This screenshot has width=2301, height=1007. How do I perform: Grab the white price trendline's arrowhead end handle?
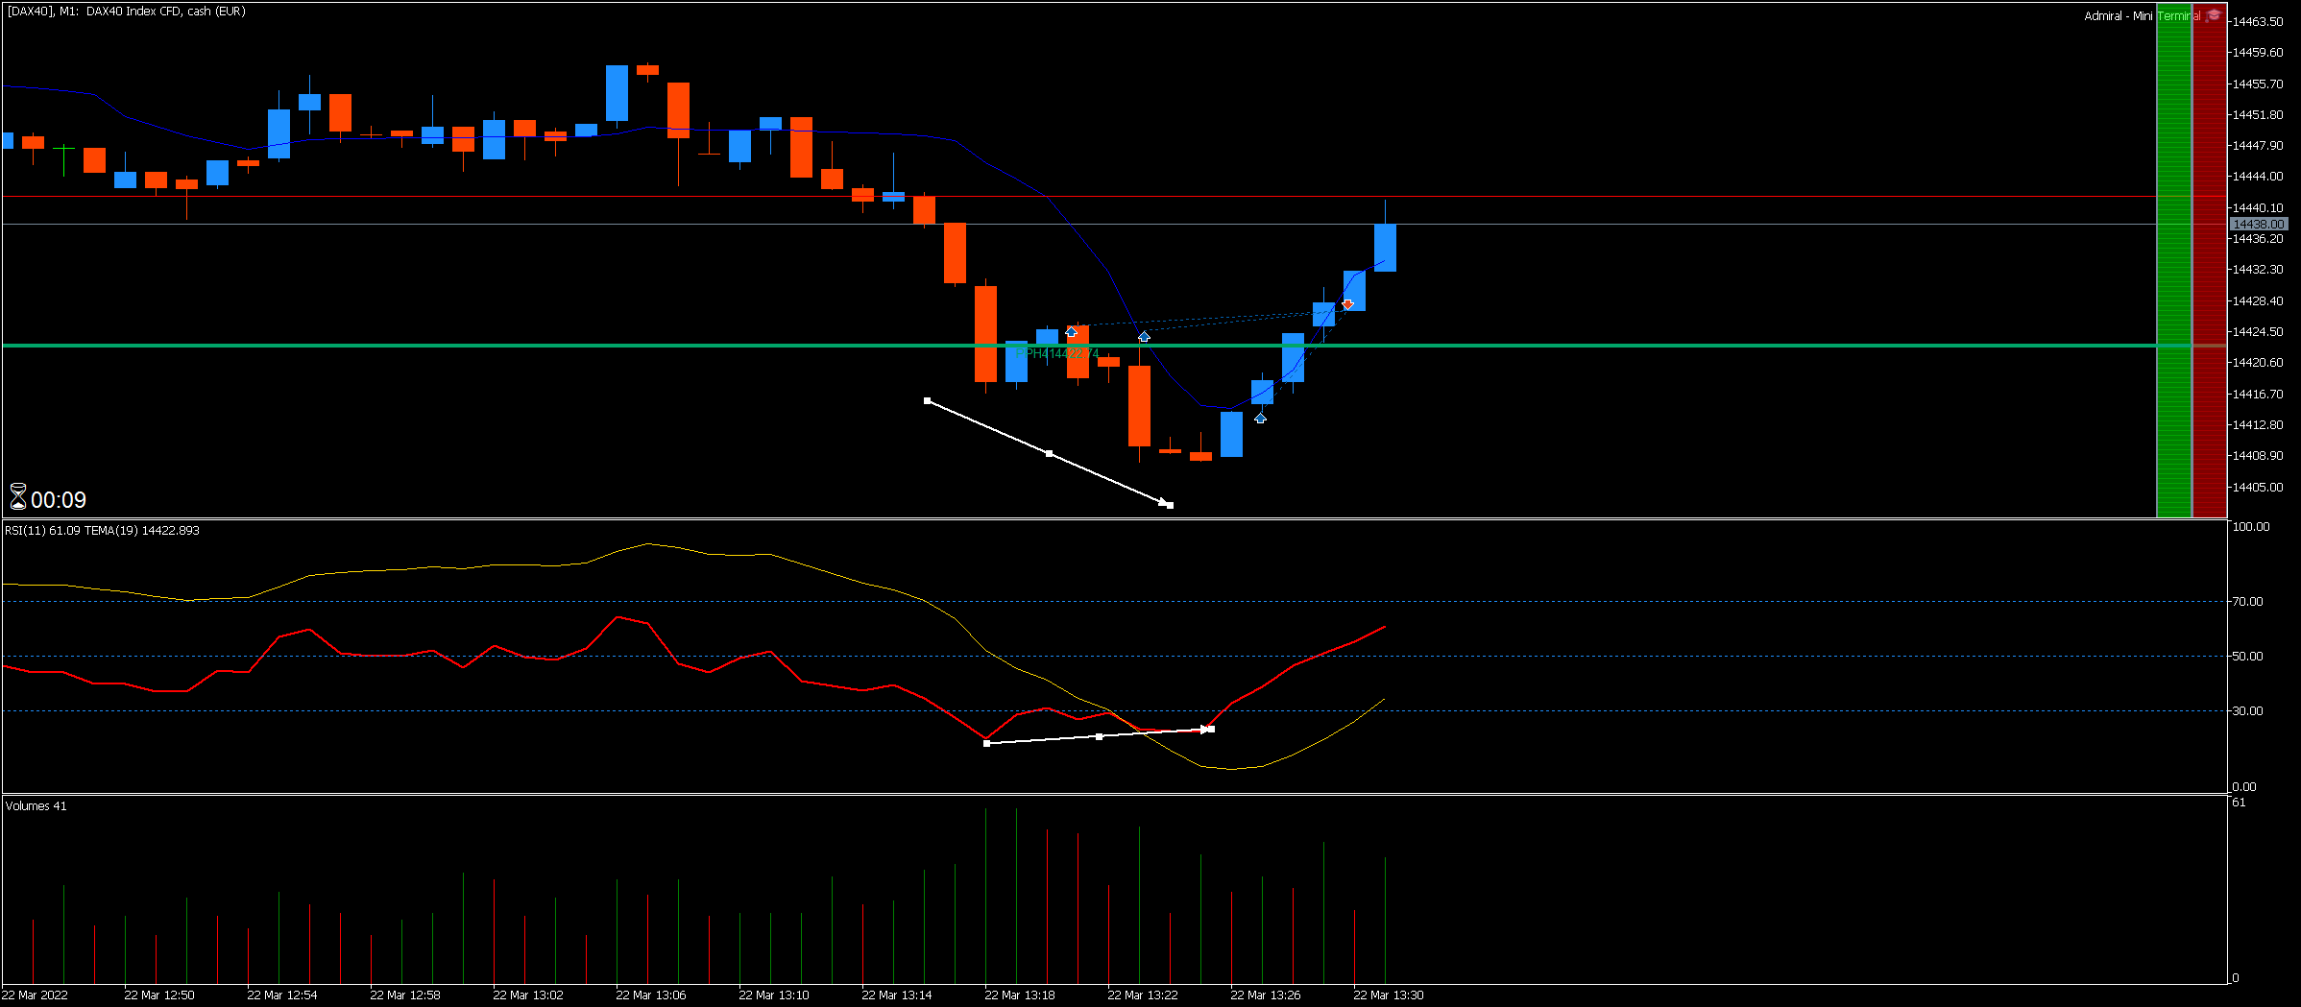tap(1169, 504)
